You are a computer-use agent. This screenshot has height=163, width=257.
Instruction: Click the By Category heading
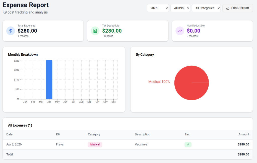(x=145, y=55)
